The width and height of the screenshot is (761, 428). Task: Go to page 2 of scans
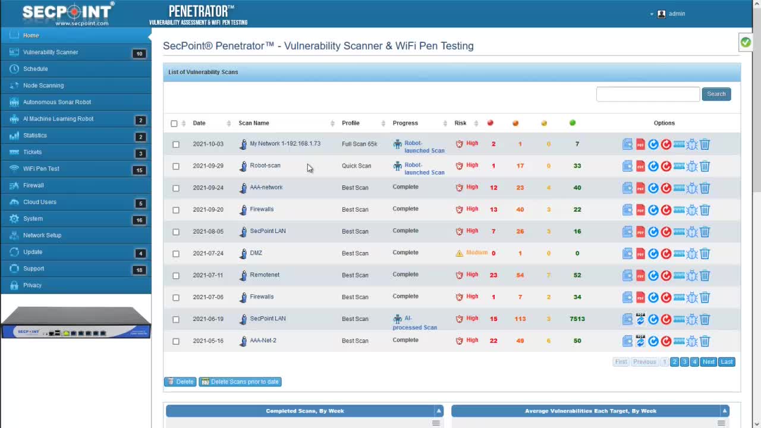pos(674,362)
